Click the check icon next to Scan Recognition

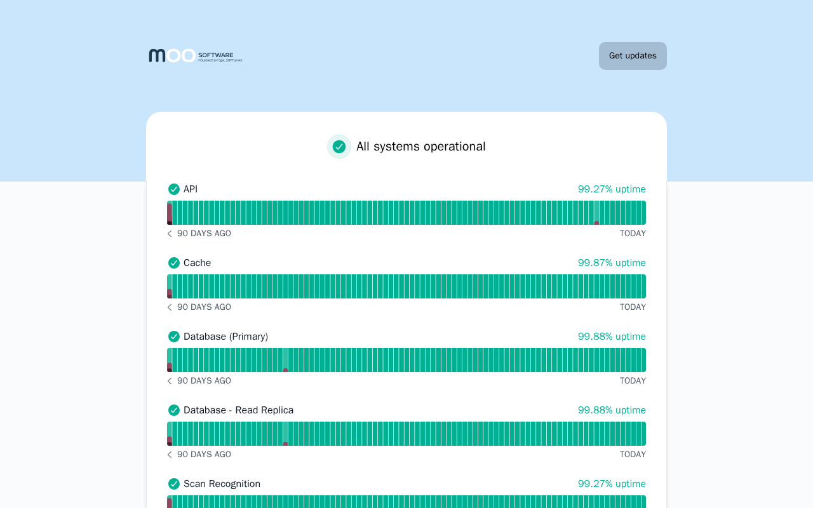coord(174,484)
